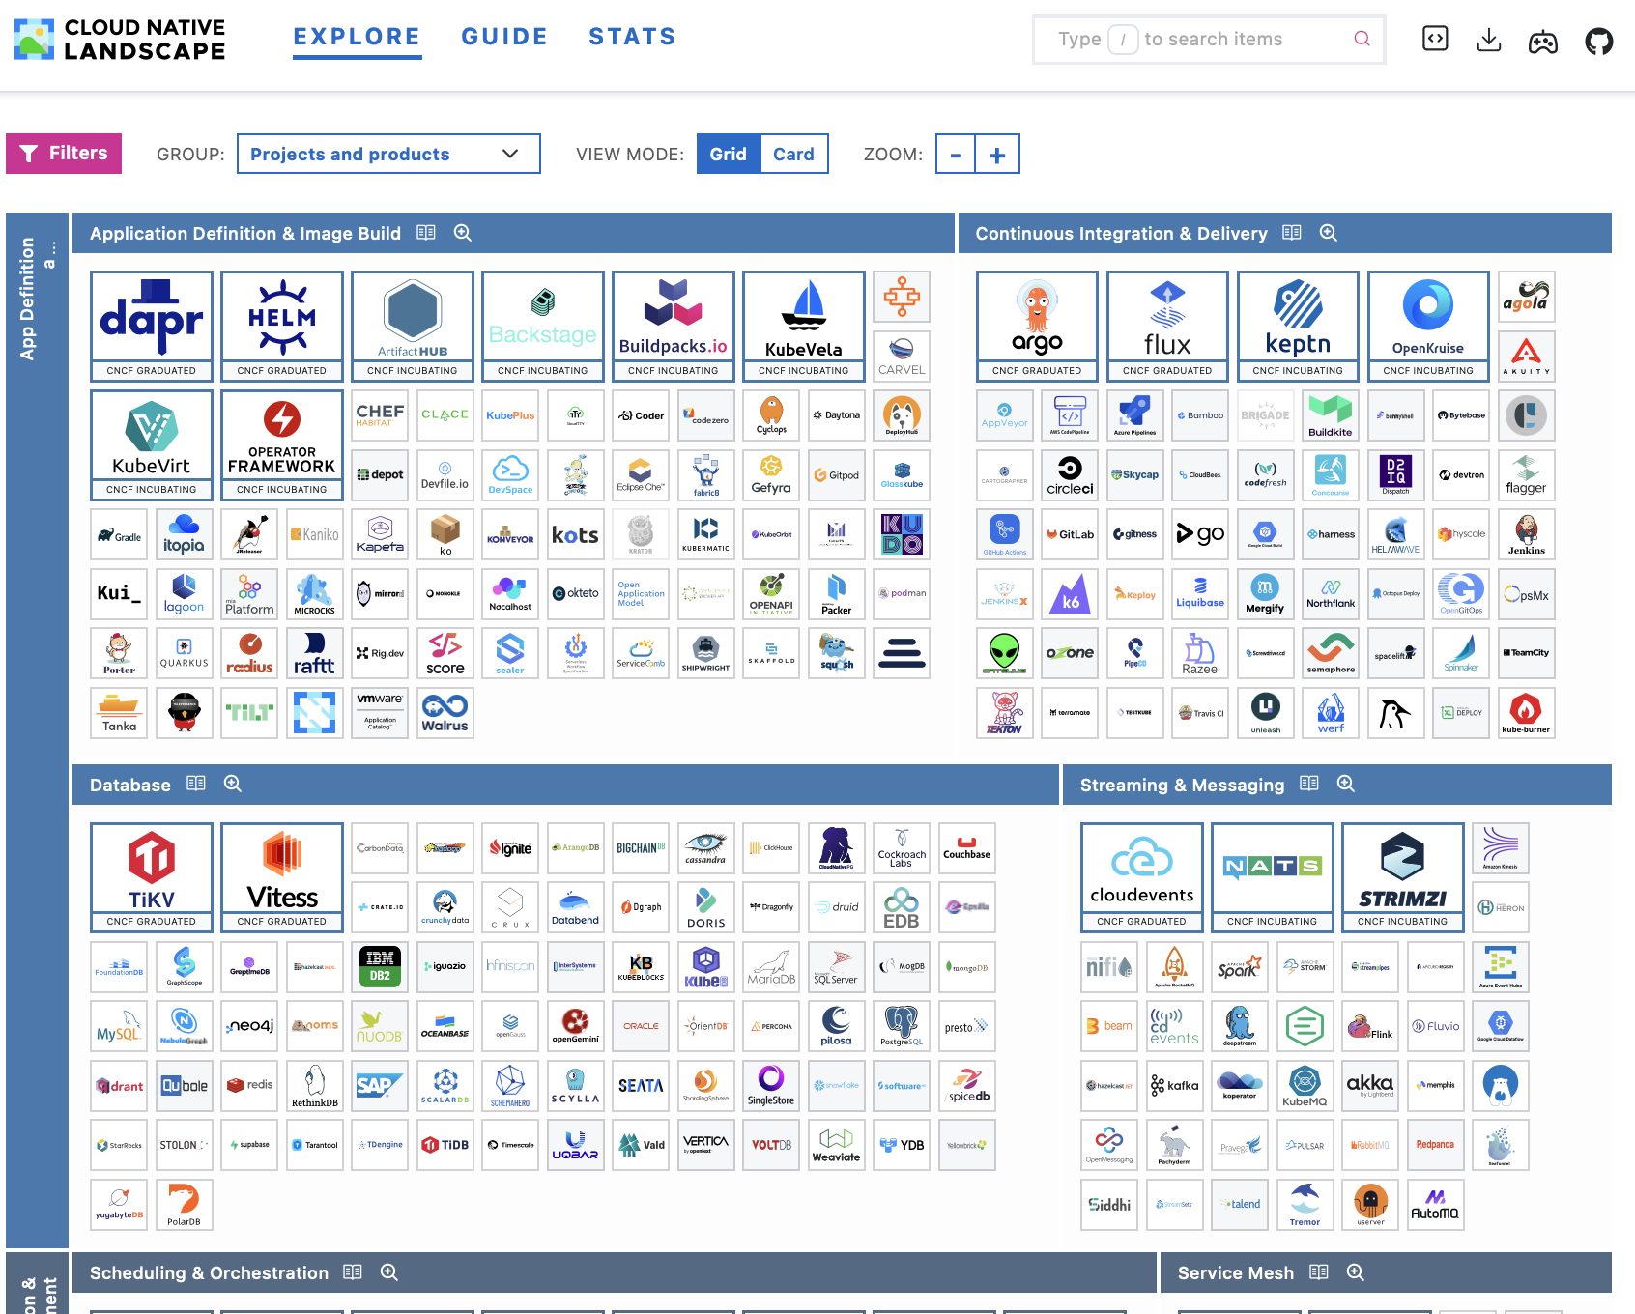The image size is (1635, 1314).
Task: Select the KubeVirt project tile
Action: coord(152,444)
